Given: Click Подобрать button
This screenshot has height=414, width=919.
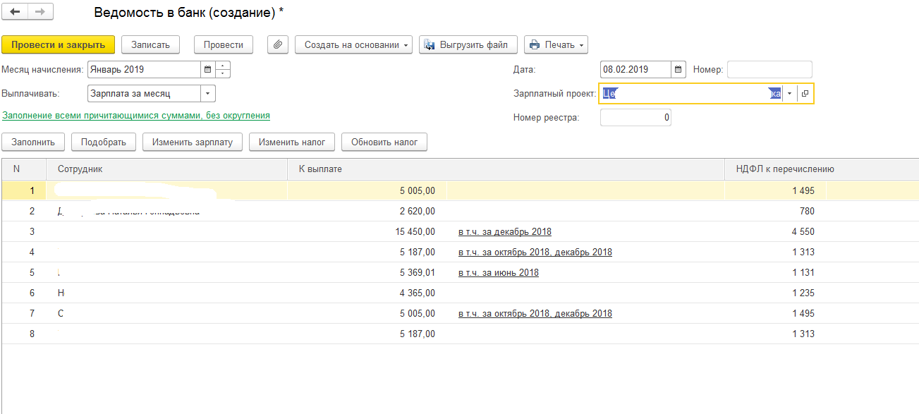Looking at the screenshot, I should click(104, 142).
